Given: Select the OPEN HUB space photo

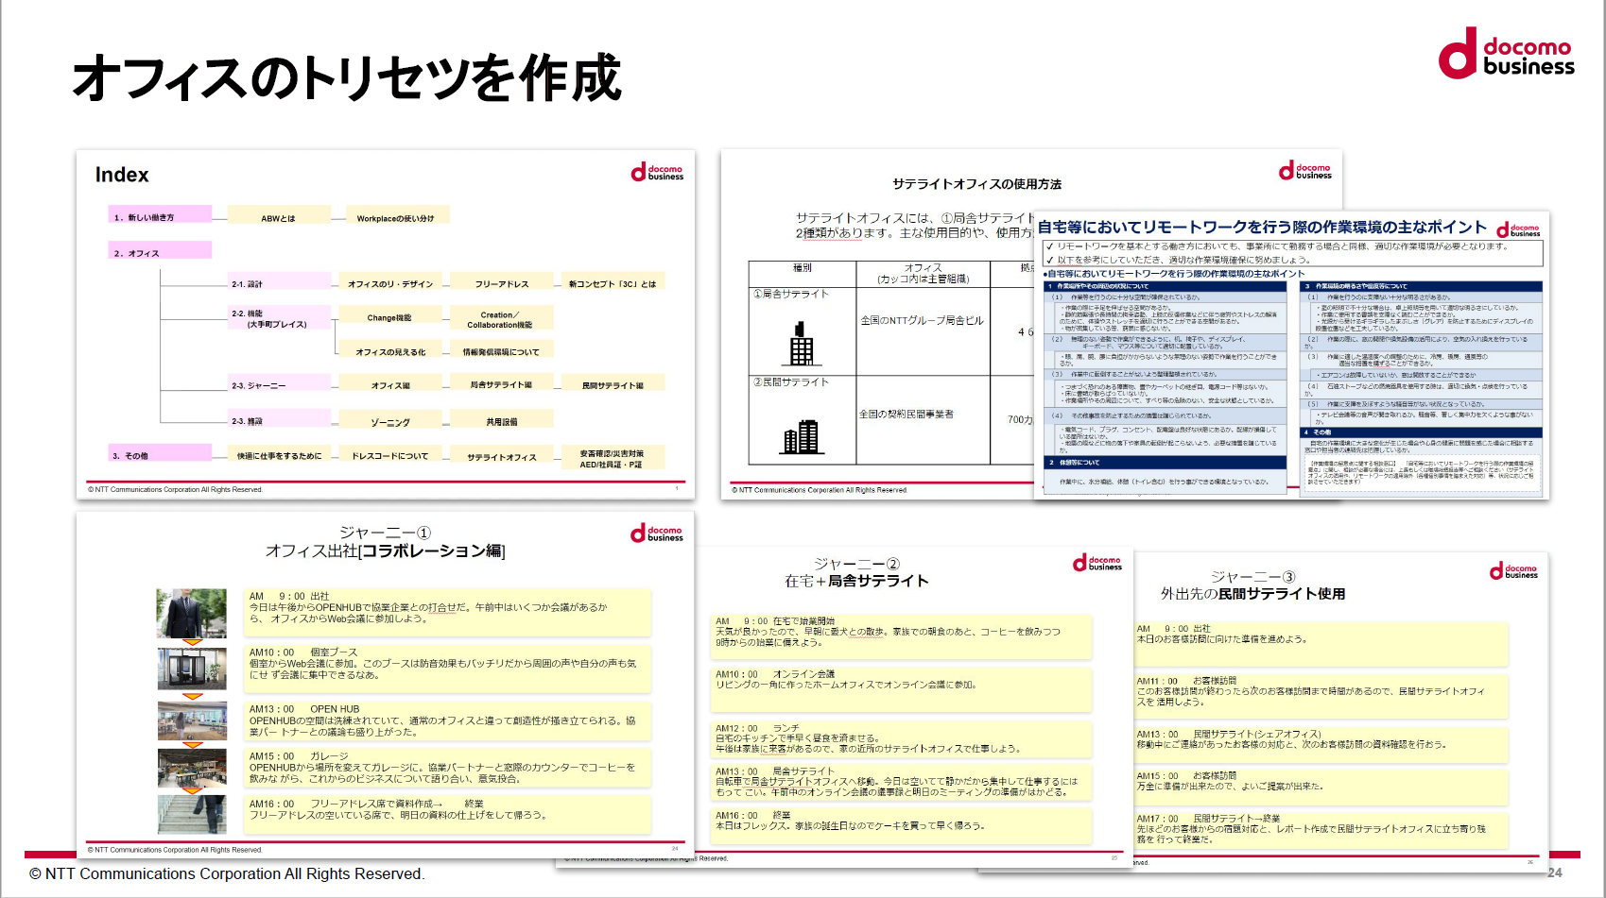Looking at the screenshot, I should coord(192,720).
